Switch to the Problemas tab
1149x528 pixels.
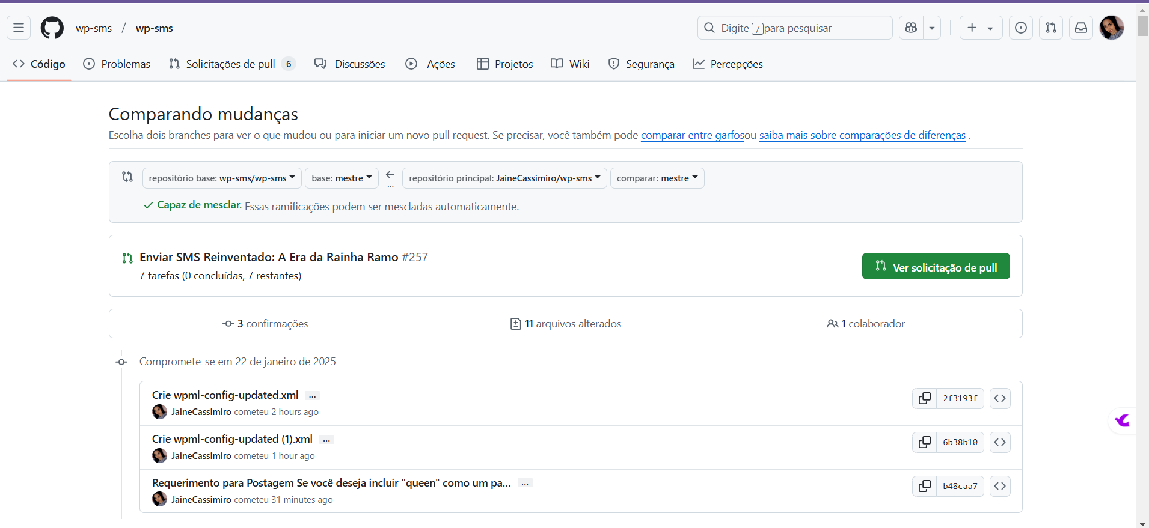tap(117, 64)
